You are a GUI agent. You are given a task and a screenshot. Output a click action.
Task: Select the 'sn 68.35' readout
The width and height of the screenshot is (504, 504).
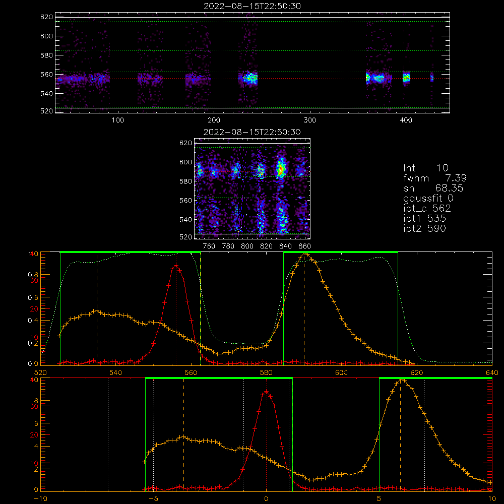coord(433,188)
